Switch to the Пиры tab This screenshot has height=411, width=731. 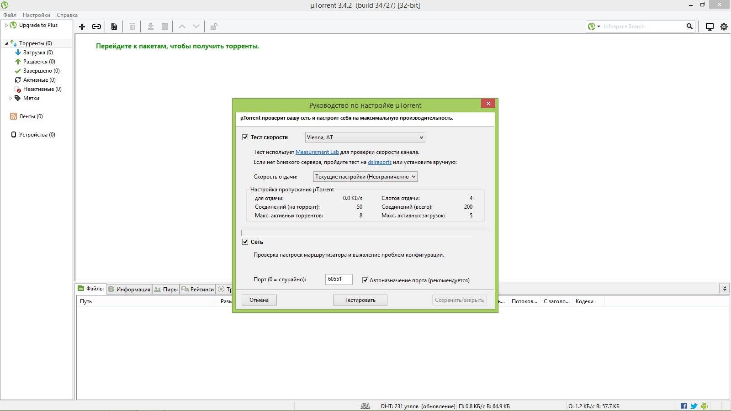click(x=166, y=289)
